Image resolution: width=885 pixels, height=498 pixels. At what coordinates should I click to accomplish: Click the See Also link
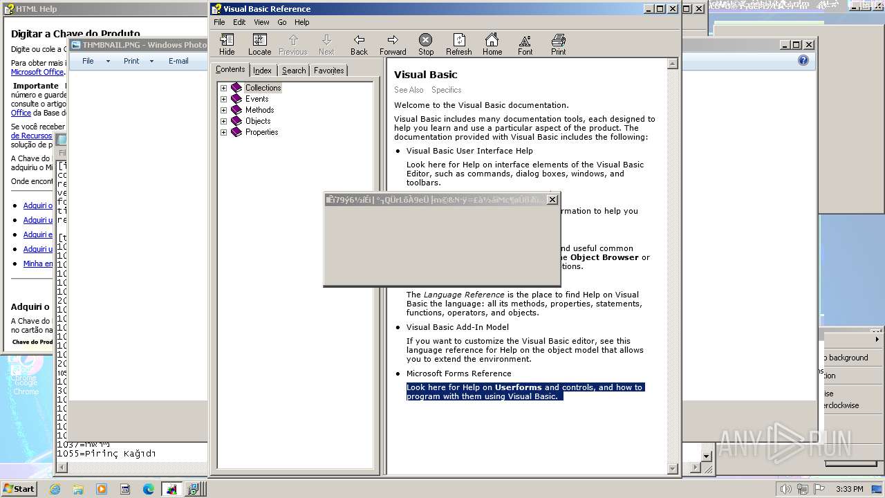[x=409, y=90]
